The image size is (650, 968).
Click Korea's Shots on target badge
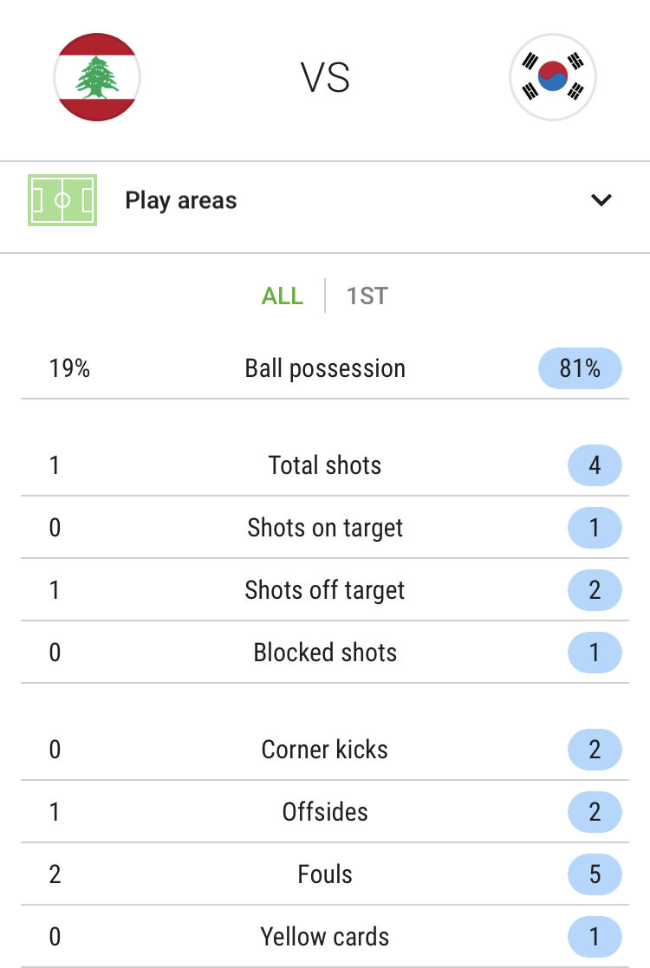(595, 528)
